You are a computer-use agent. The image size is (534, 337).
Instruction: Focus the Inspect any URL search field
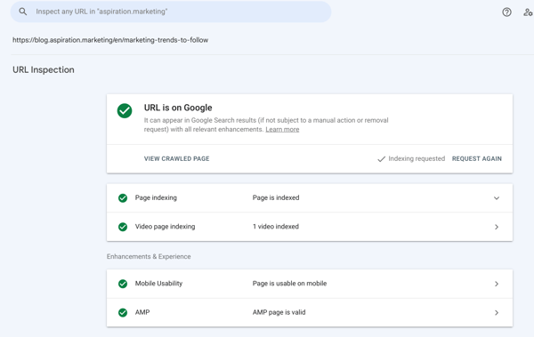171,12
